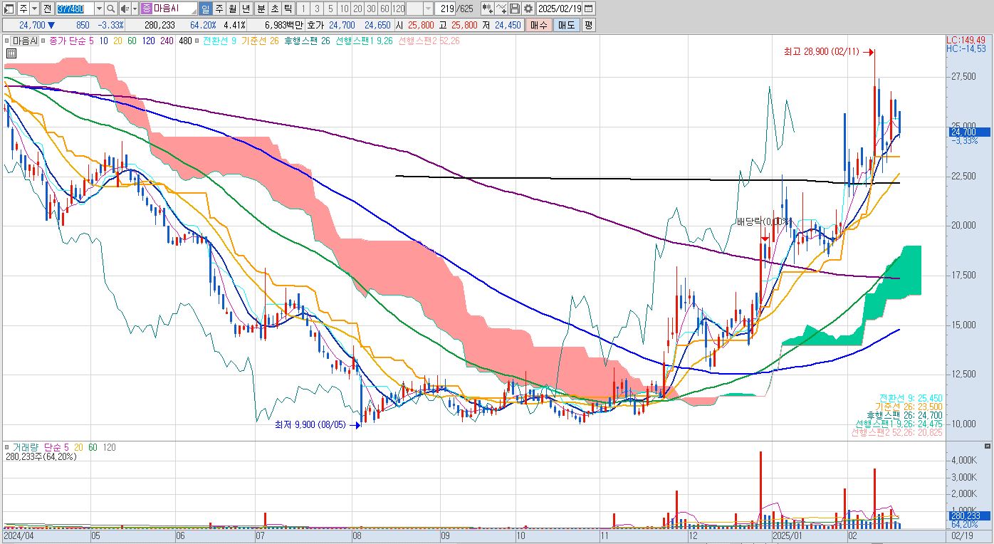Click the 기준선 26 indicator label
Viewport: 994px width, 544px height.
click(259, 41)
